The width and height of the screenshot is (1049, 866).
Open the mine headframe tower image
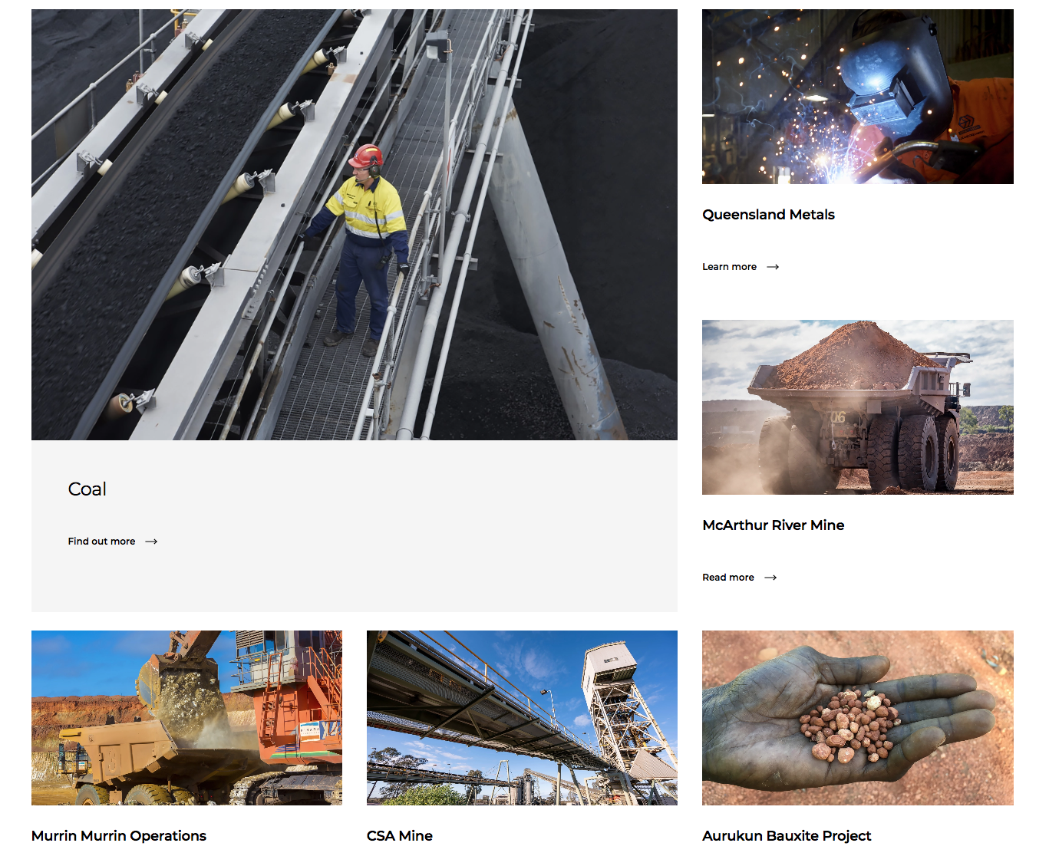click(x=522, y=718)
